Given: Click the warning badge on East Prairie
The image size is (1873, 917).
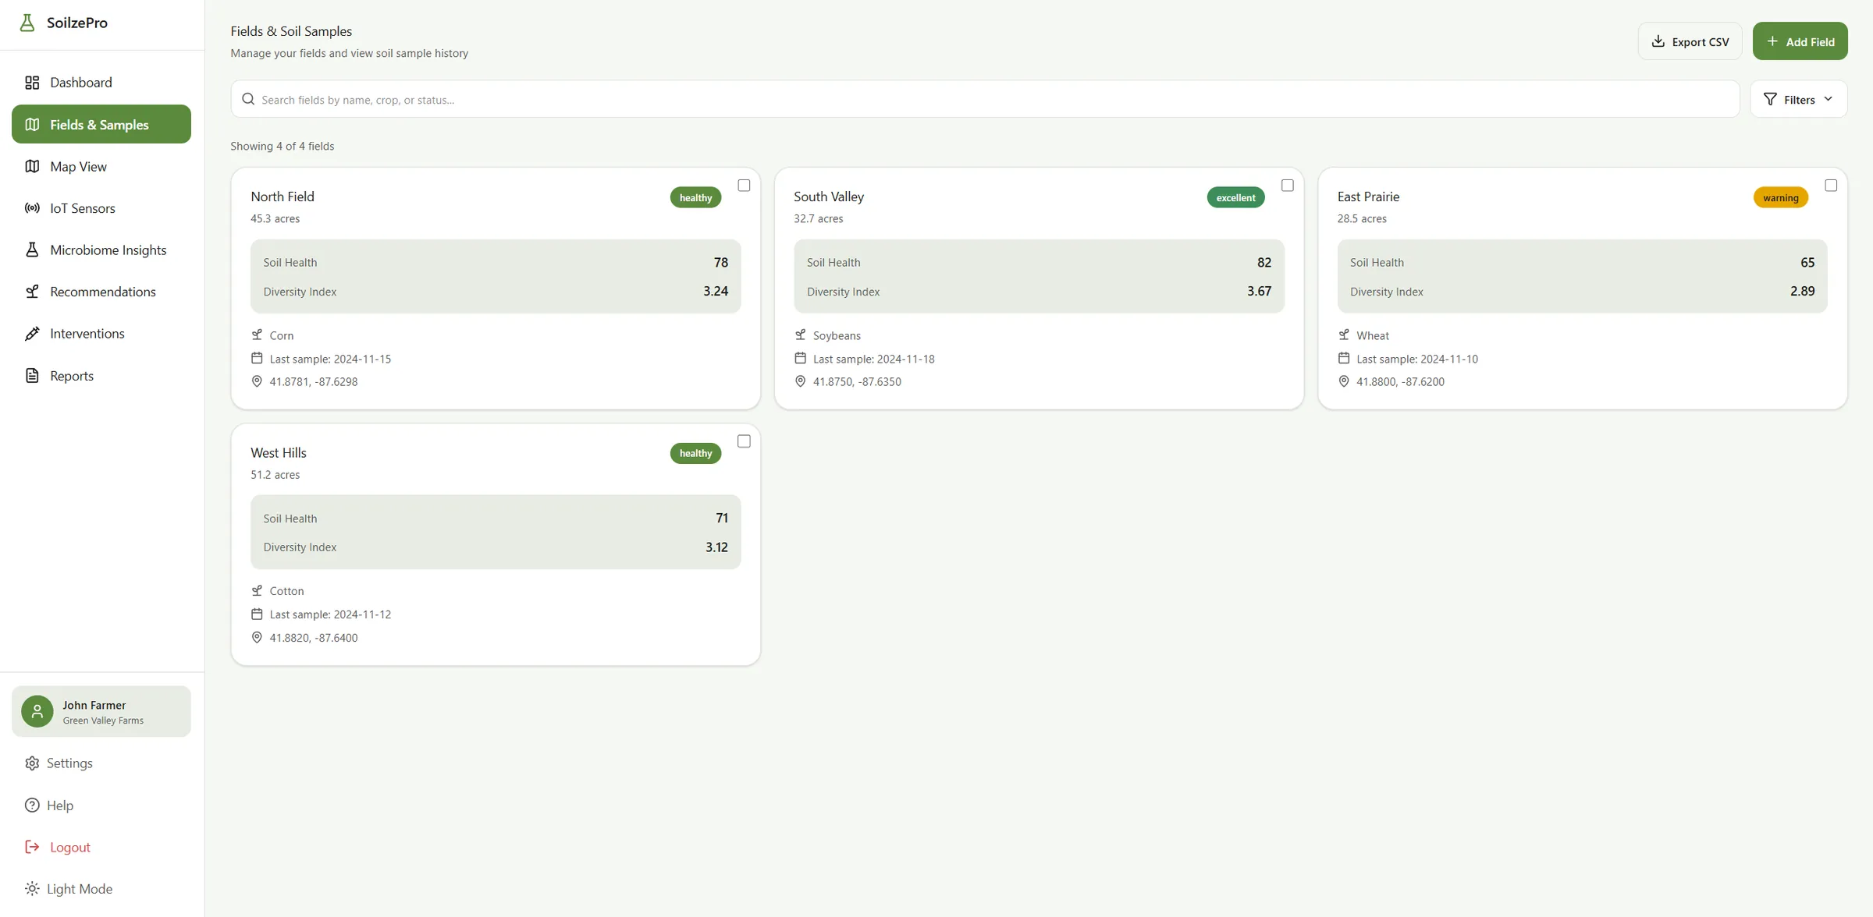Looking at the screenshot, I should click(1780, 197).
